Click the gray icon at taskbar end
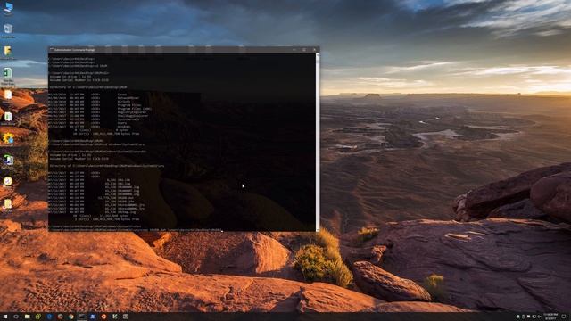Screen dimensions: 571x321 pyautogui.click(x=126, y=317)
